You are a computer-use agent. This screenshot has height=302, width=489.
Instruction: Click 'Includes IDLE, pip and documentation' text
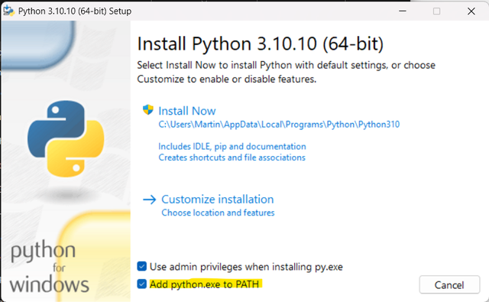[x=232, y=147]
